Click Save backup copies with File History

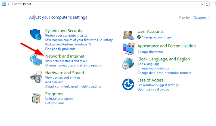(x=79, y=40)
